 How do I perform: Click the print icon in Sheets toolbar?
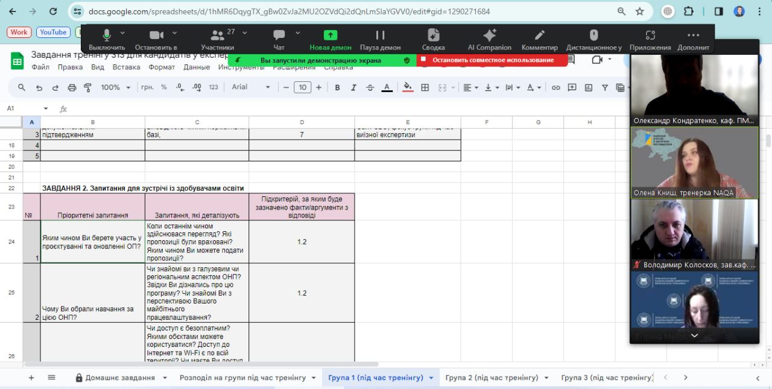(72, 87)
